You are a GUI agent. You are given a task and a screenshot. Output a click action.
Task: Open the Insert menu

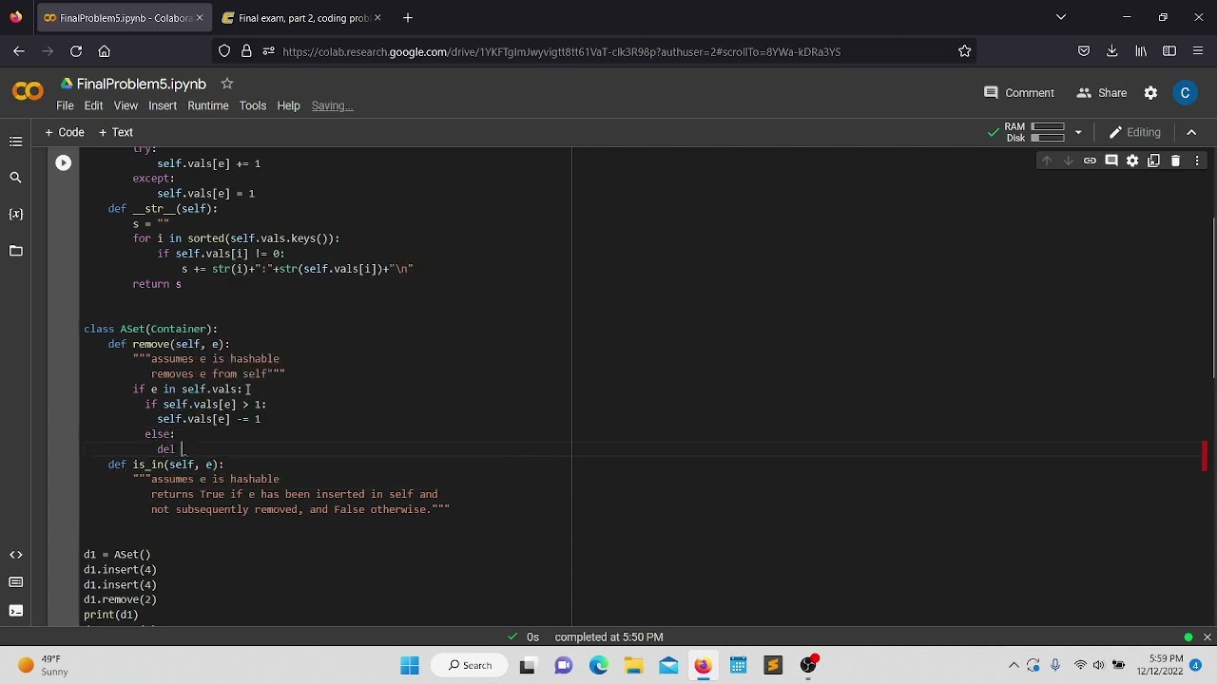point(163,105)
